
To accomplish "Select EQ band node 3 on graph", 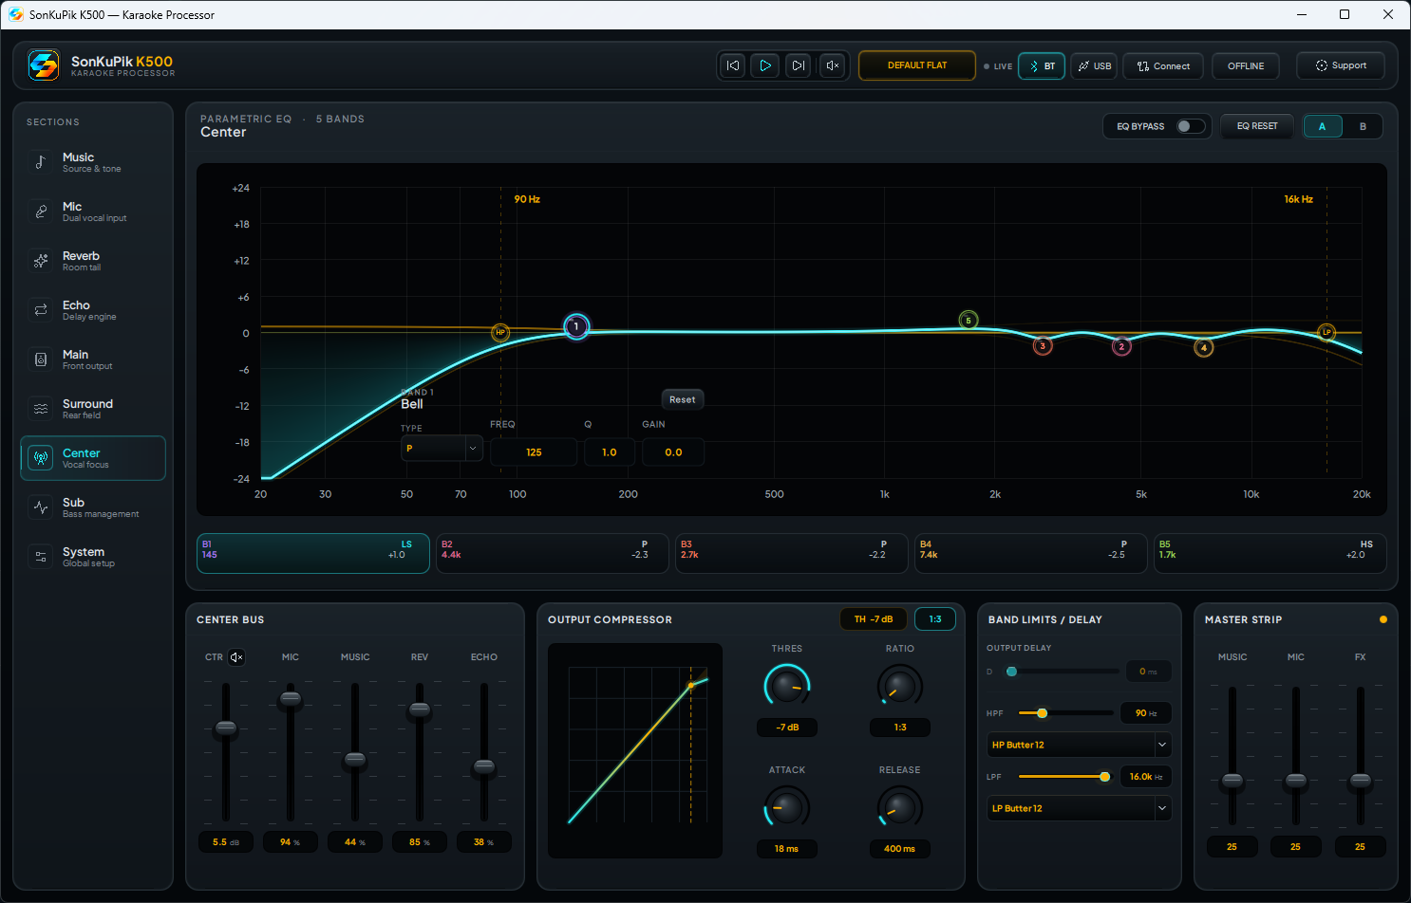I will point(1043,346).
